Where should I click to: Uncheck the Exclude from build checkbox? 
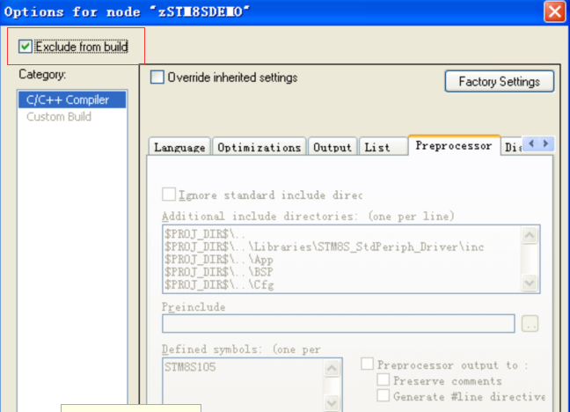click(x=26, y=47)
